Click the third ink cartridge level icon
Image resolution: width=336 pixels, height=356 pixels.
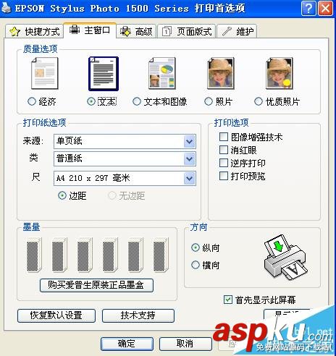85,255
